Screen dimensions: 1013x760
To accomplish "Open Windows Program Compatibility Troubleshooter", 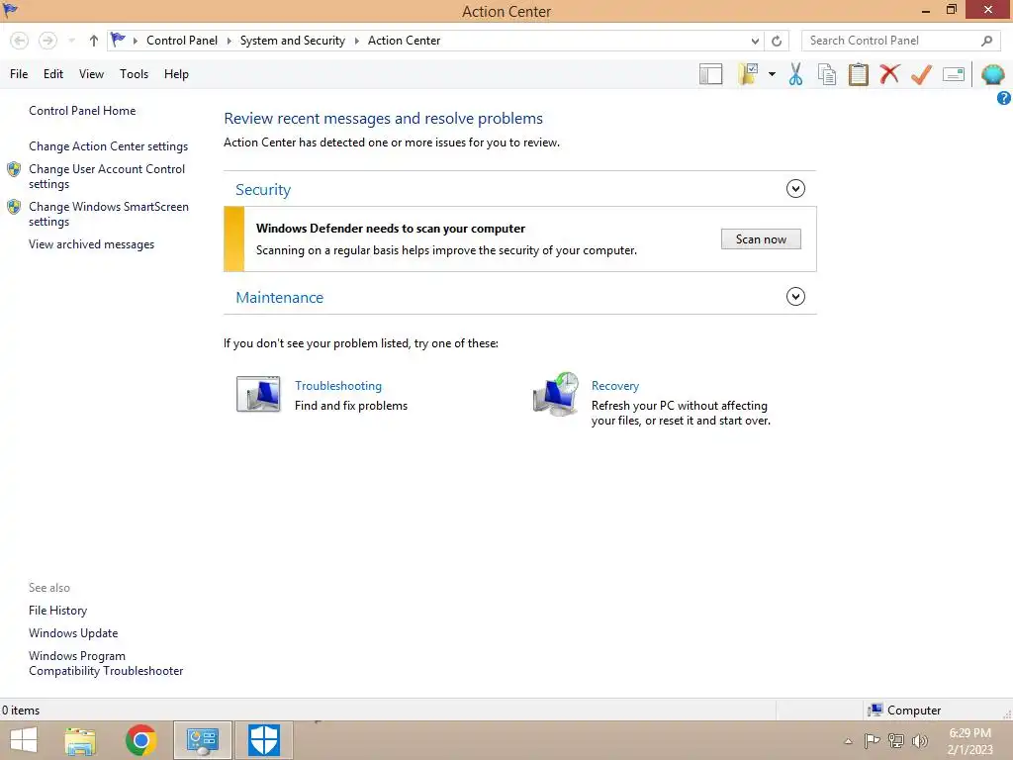I will pyautogui.click(x=106, y=663).
